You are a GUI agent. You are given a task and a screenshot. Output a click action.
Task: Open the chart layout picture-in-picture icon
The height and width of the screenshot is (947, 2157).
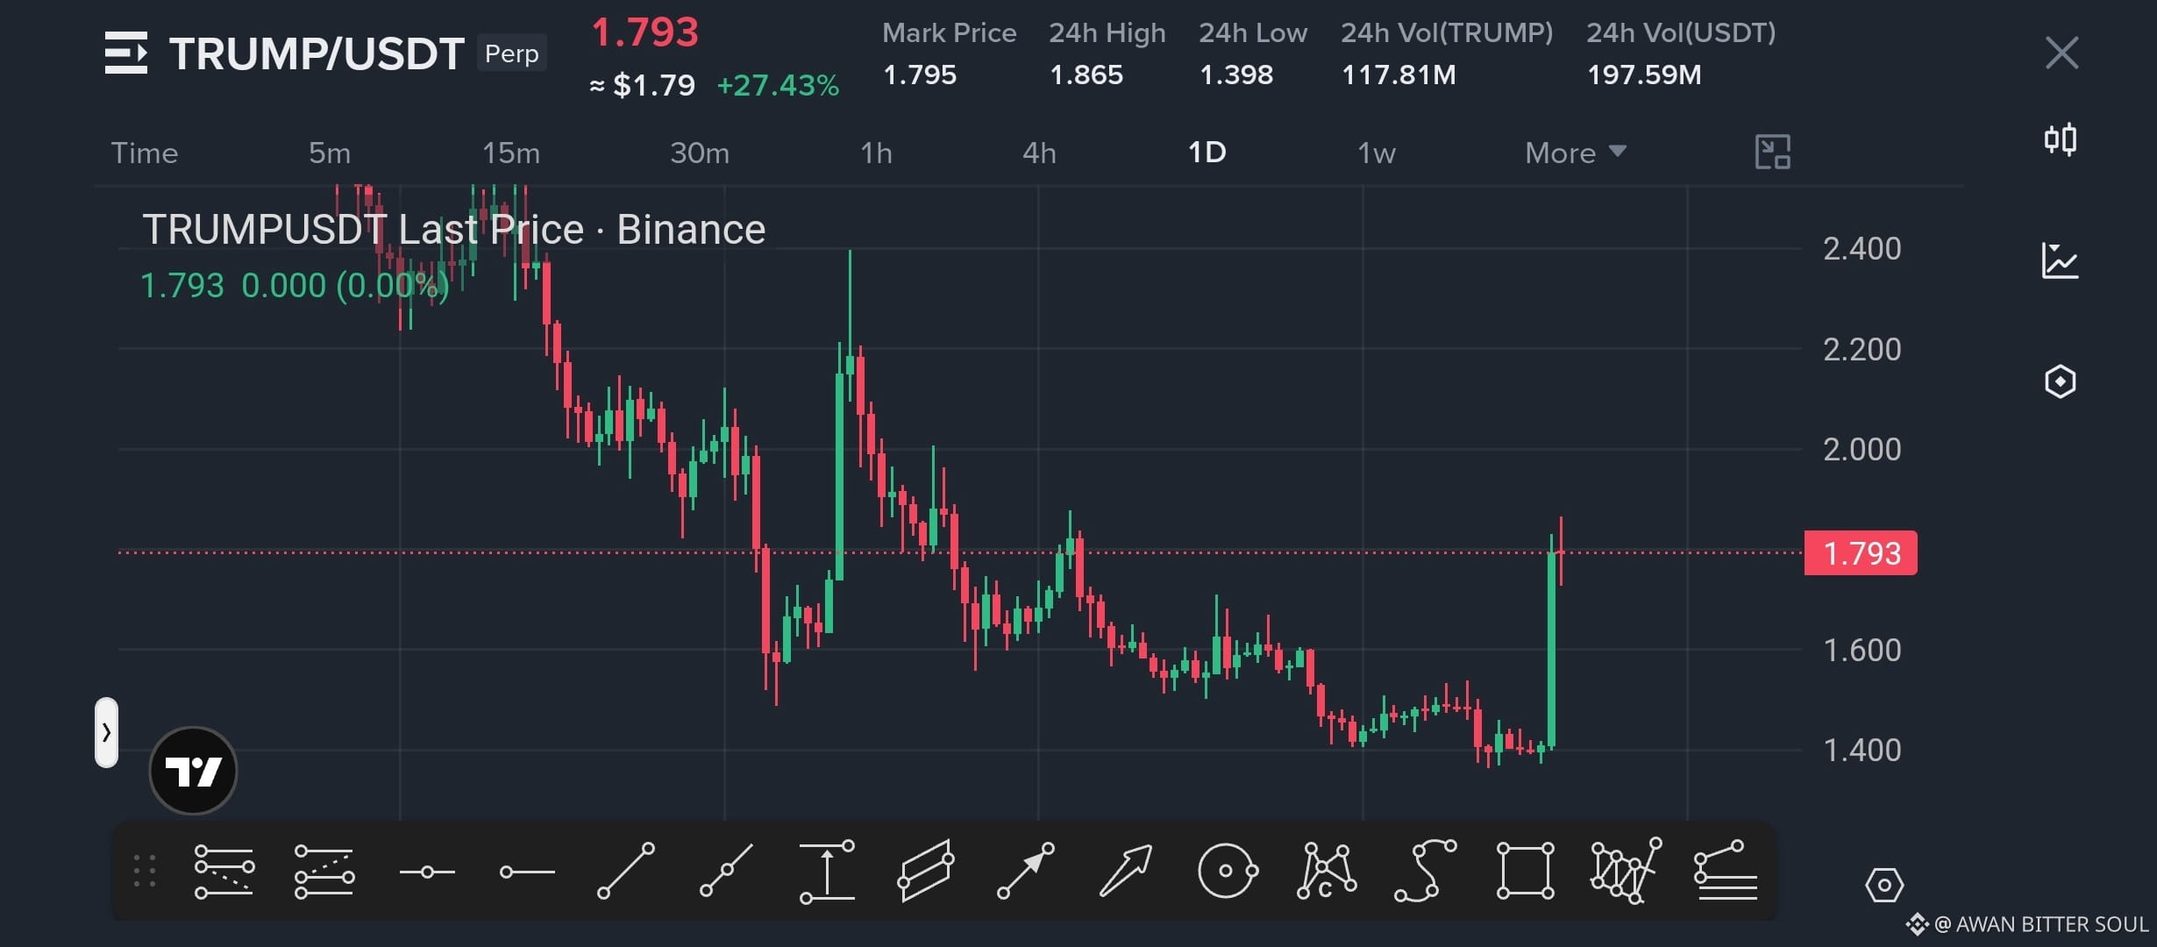tap(1772, 152)
